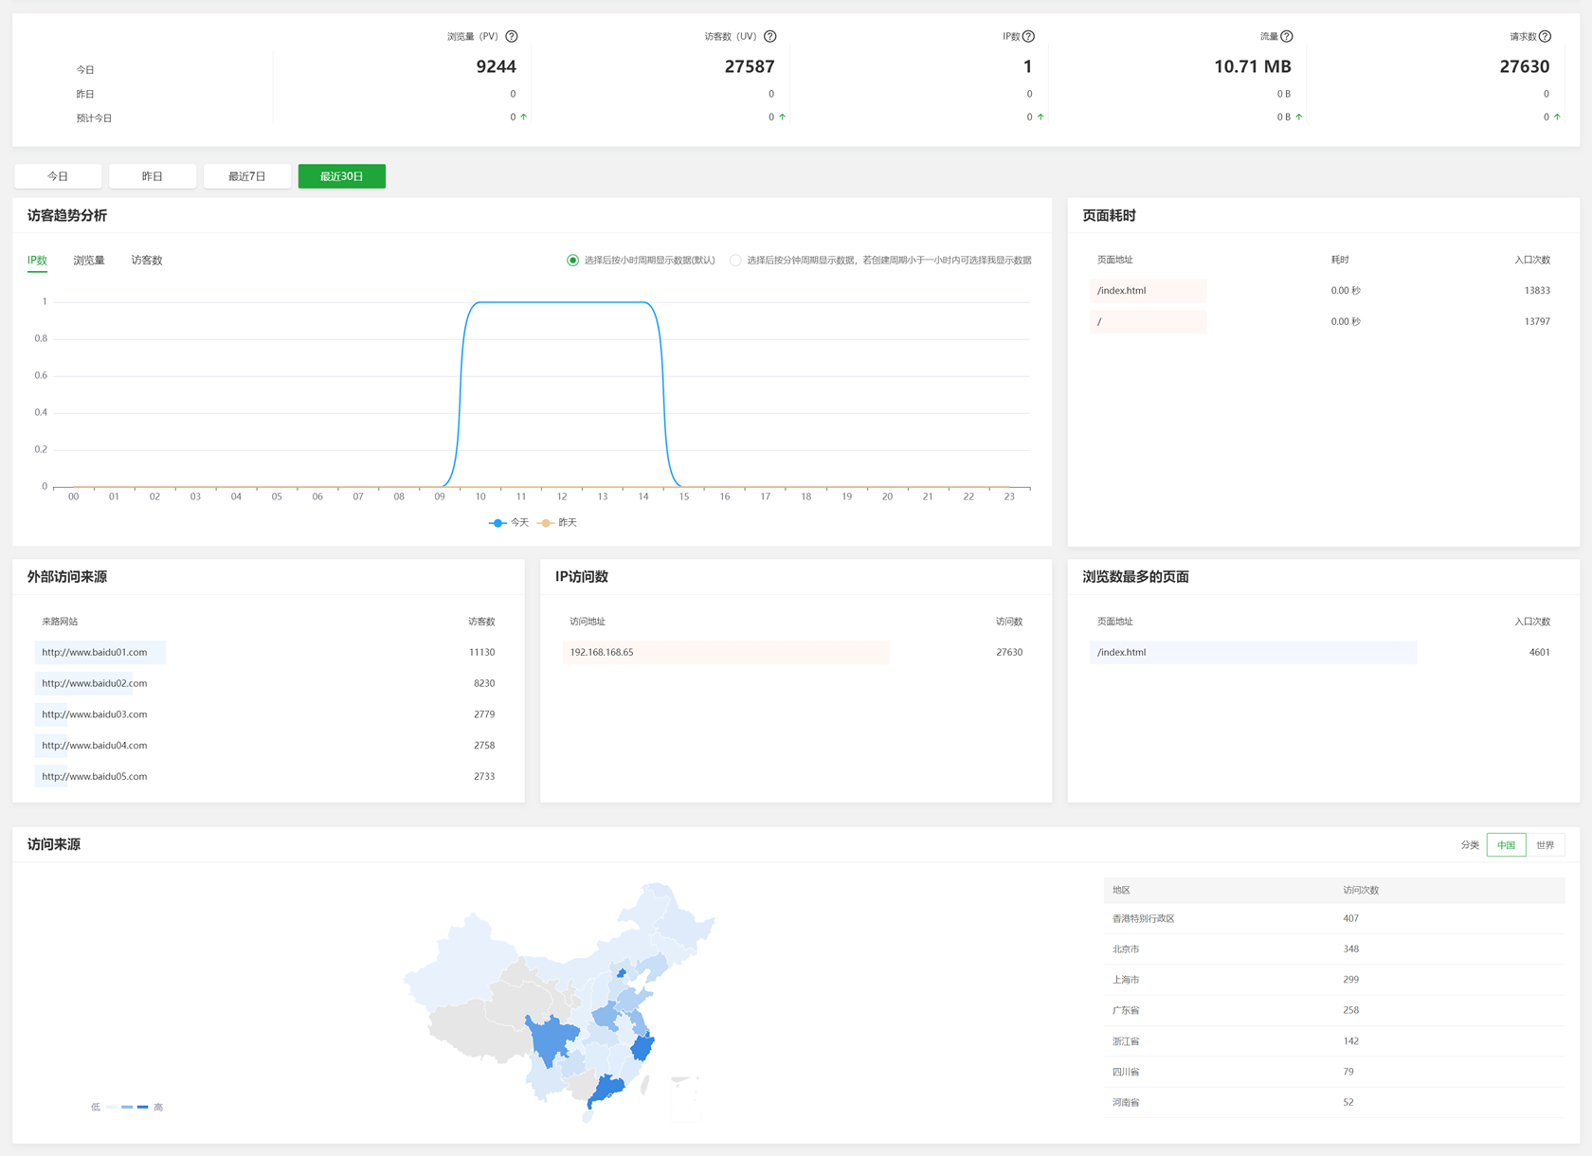
Task: Toggle the 昨天 legend marker in chart
Action: 547,523
